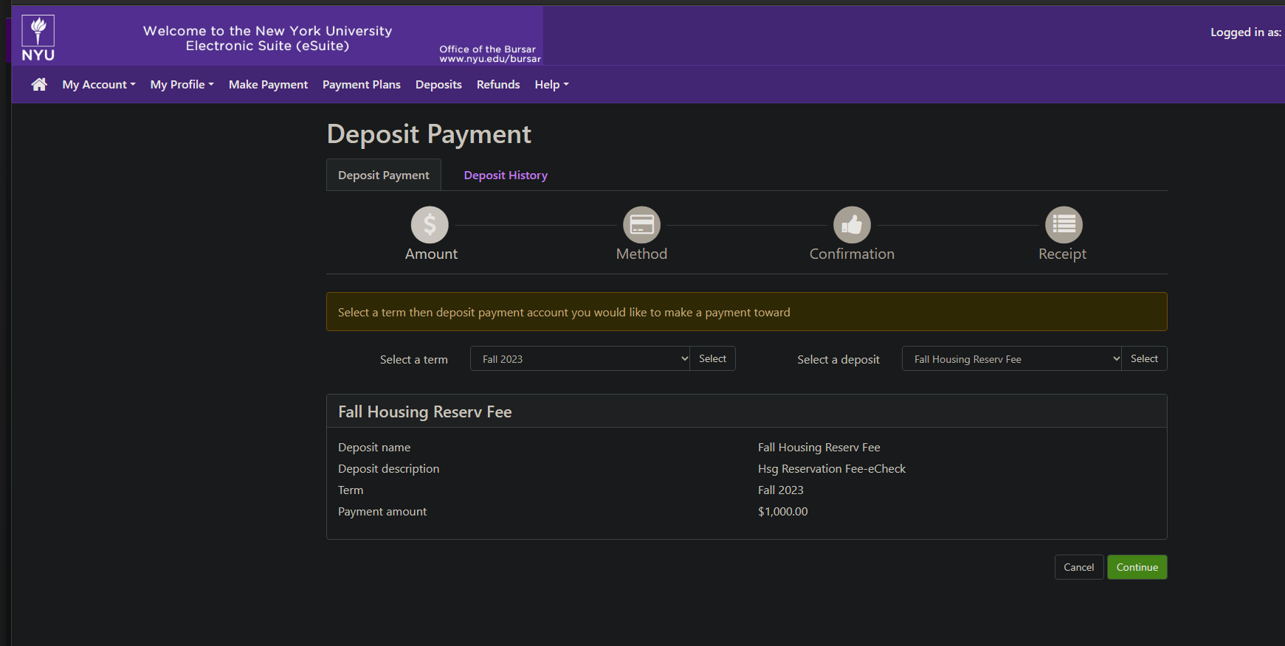
Task: Select the Amount dollar step icon
Action: (430, 225)
